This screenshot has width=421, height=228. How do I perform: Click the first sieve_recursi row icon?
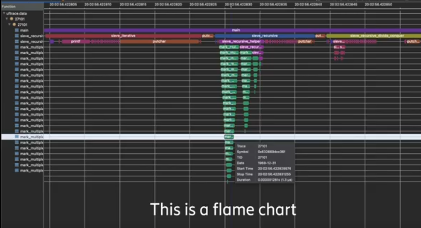pos(17,36)
